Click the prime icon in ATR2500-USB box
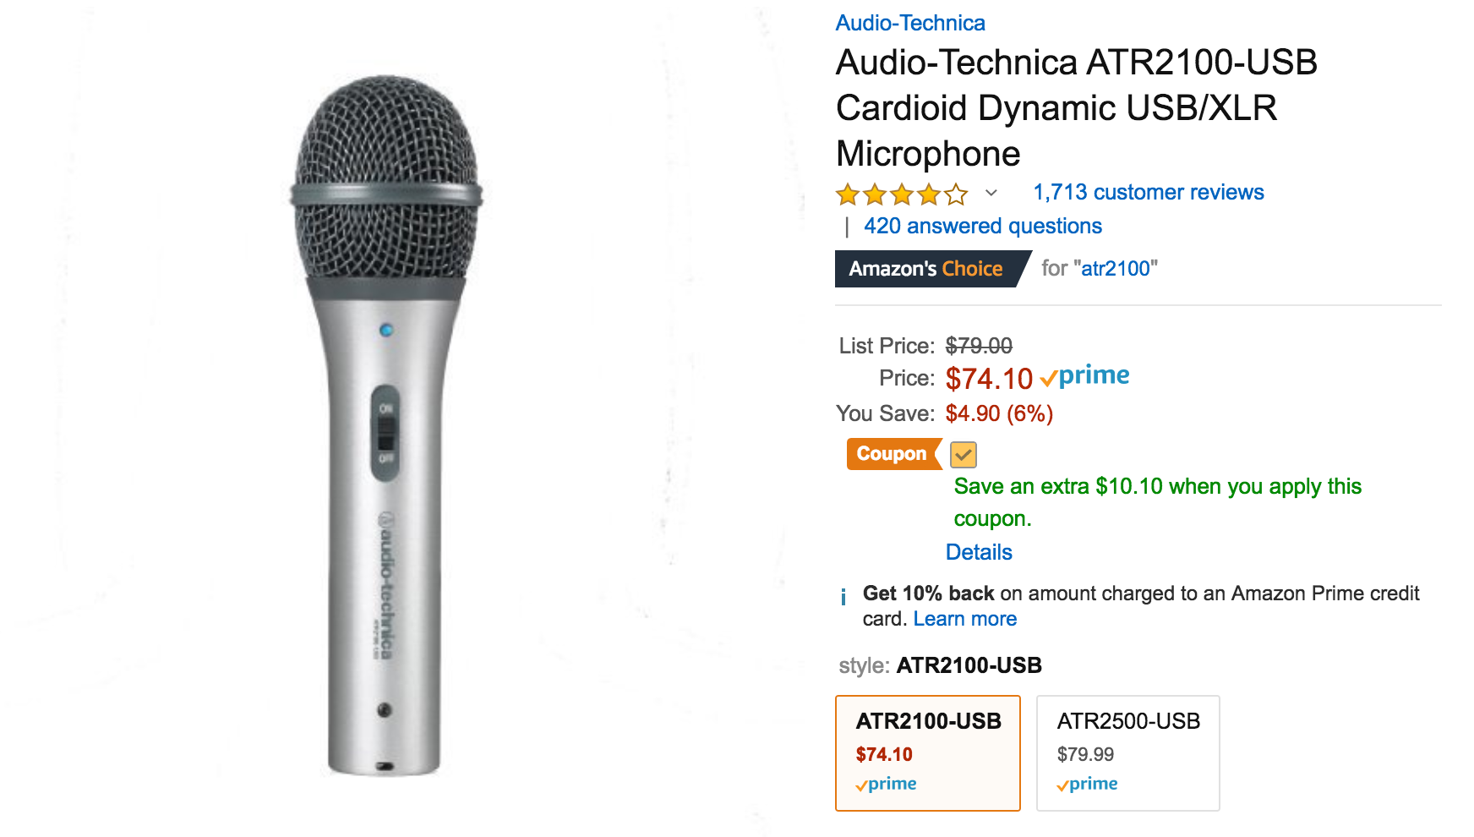 [1087, 785]
